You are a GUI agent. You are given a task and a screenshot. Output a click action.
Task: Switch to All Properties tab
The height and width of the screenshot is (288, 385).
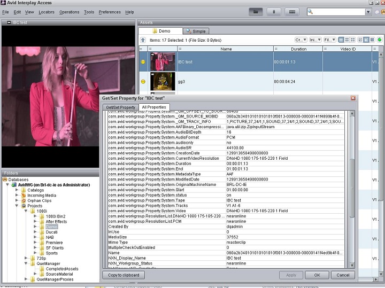point(154,107)
